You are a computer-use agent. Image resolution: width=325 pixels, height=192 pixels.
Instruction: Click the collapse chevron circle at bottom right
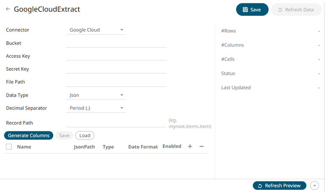click(x=314, y=186)
